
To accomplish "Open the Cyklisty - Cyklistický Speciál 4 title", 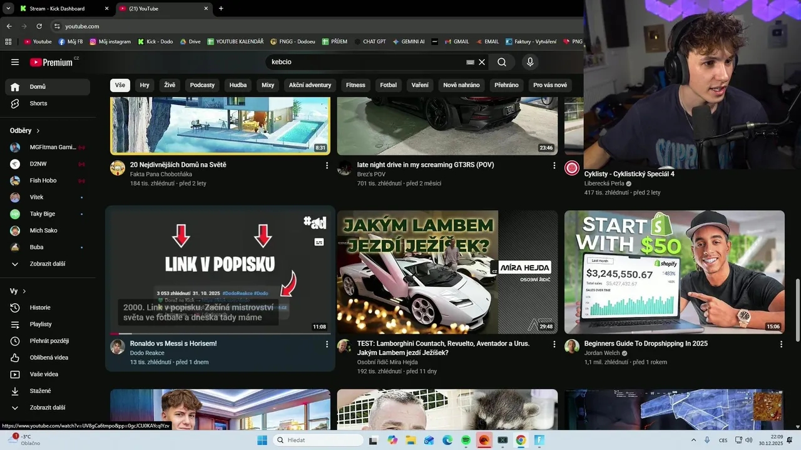I will pyautogui.click(x=630, y=174).
